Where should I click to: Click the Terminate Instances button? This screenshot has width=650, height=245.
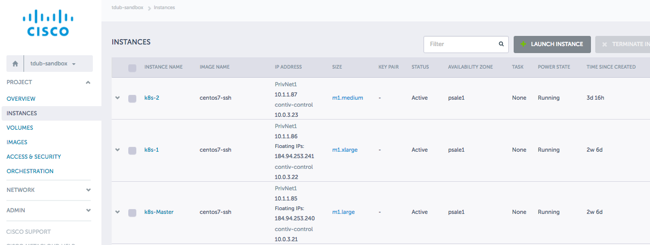(x=623, y=44)
